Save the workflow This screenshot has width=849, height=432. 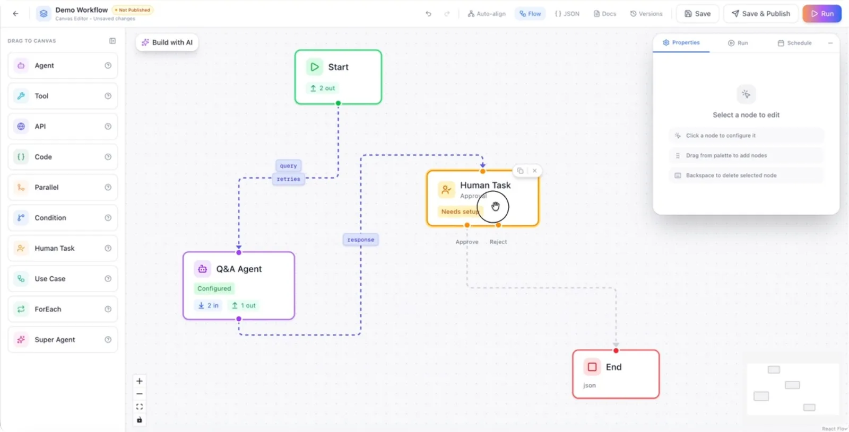pos(697,14)
